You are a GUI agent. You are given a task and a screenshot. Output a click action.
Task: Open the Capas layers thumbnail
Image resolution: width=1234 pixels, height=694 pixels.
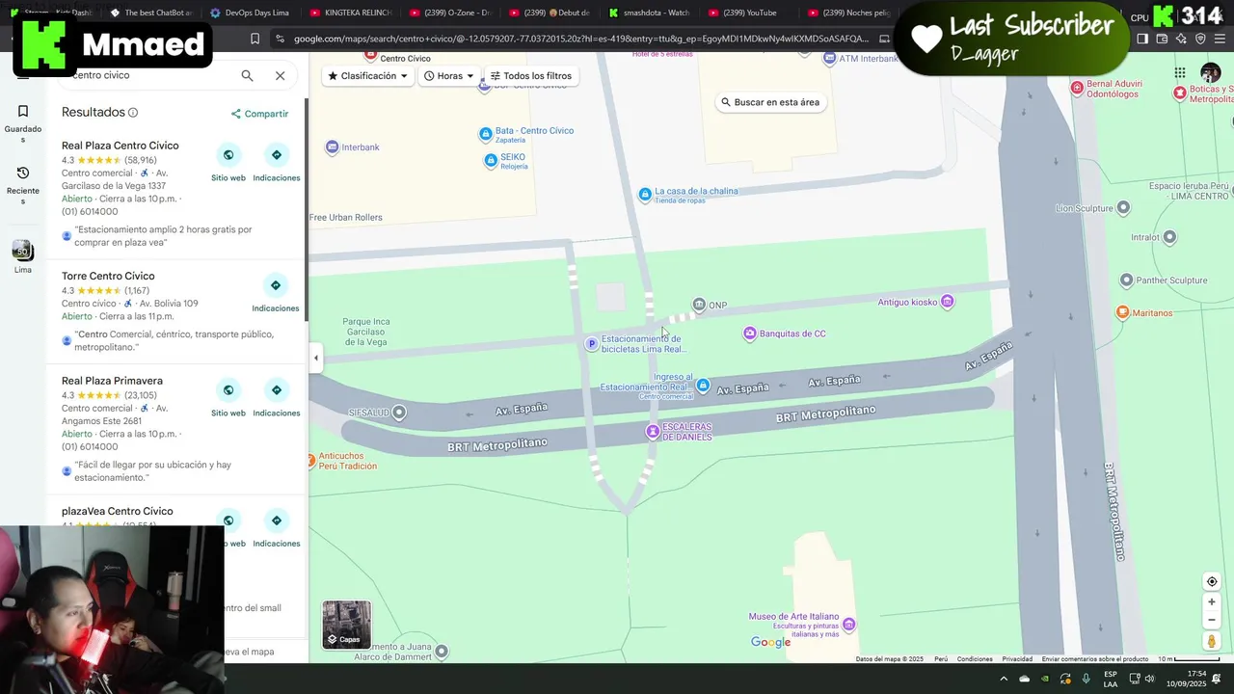pos(346,625)
